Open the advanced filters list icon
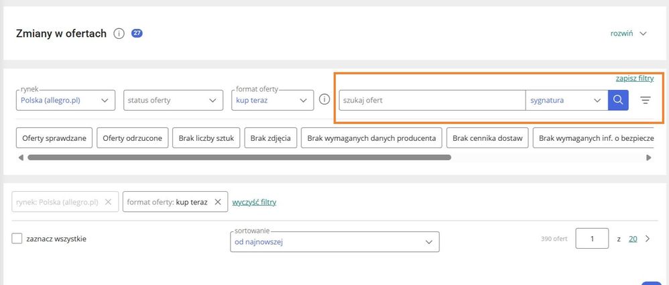669x285 pixels. click(x=645, y=101)
